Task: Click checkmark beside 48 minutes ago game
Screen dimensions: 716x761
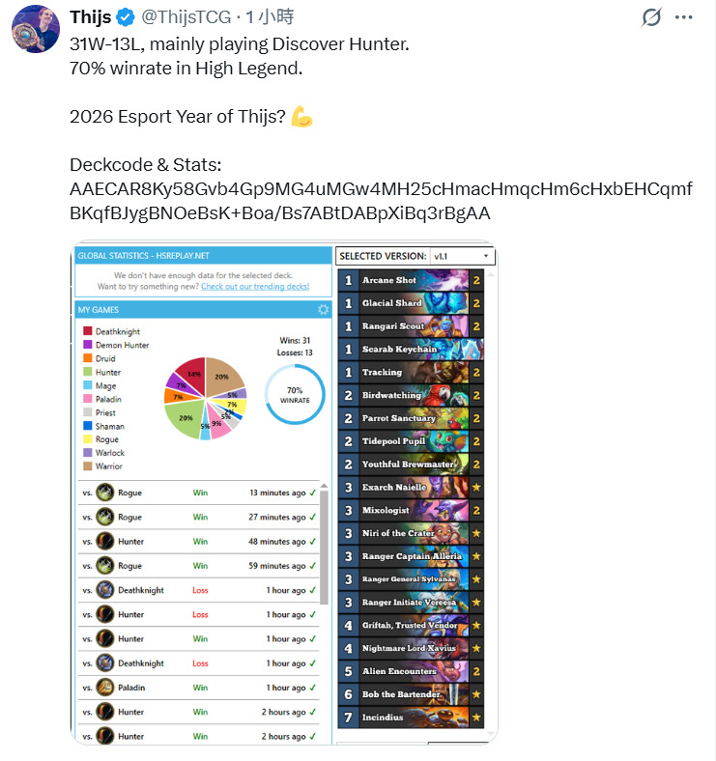Action: pyautogui.click(x=312, y=542)
